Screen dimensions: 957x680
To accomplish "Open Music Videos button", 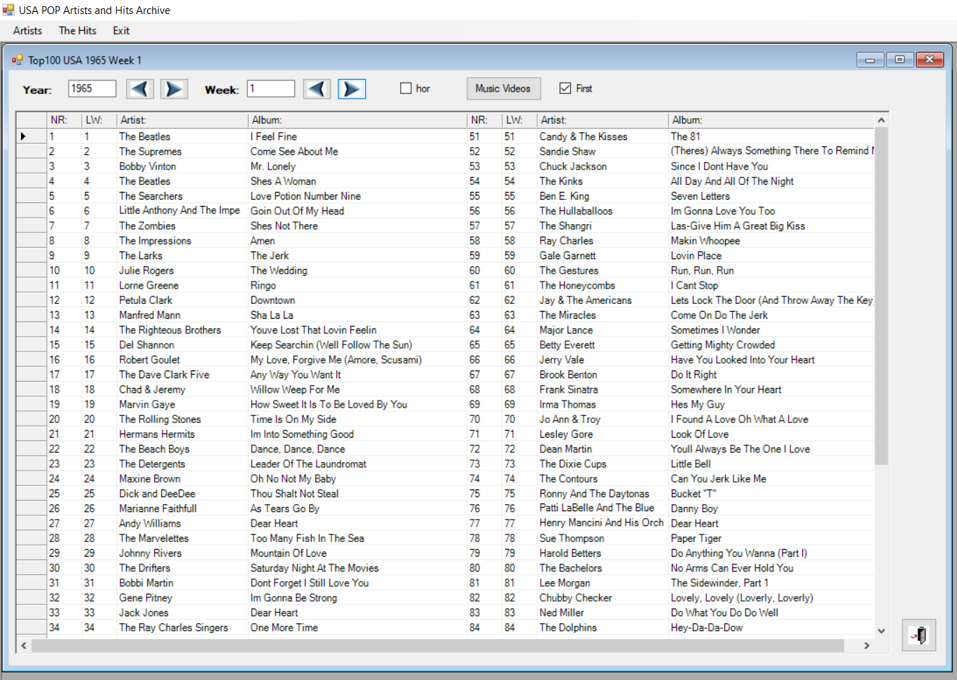I will click(x=504, y=88).
